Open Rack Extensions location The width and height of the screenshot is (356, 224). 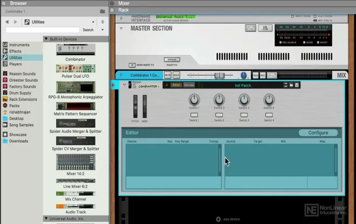click(23, 99)
